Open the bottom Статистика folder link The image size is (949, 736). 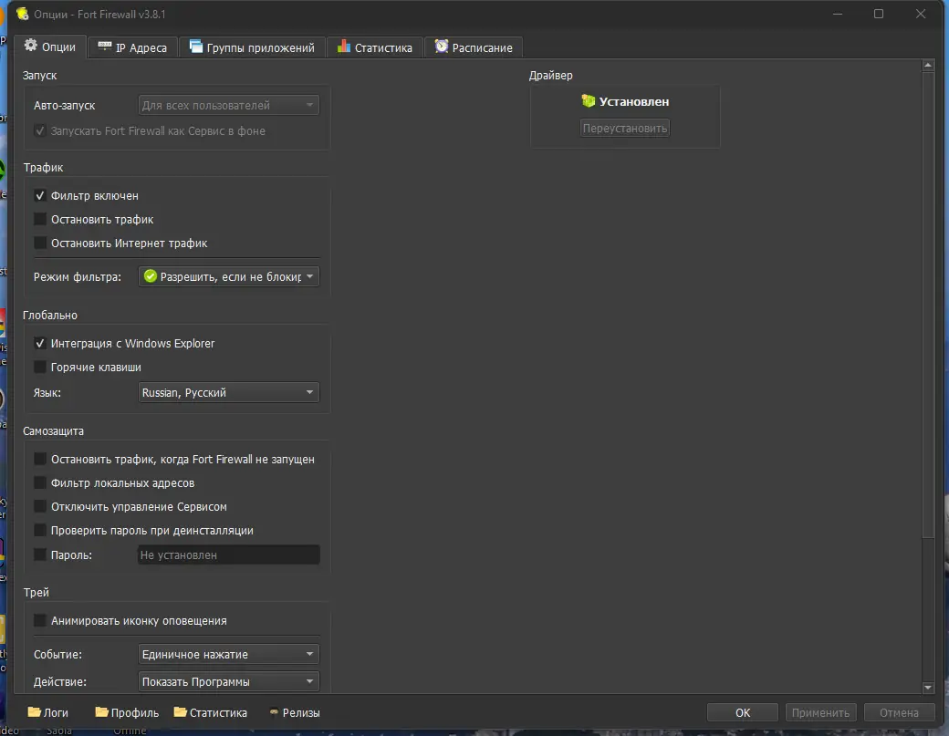[211, 712]
